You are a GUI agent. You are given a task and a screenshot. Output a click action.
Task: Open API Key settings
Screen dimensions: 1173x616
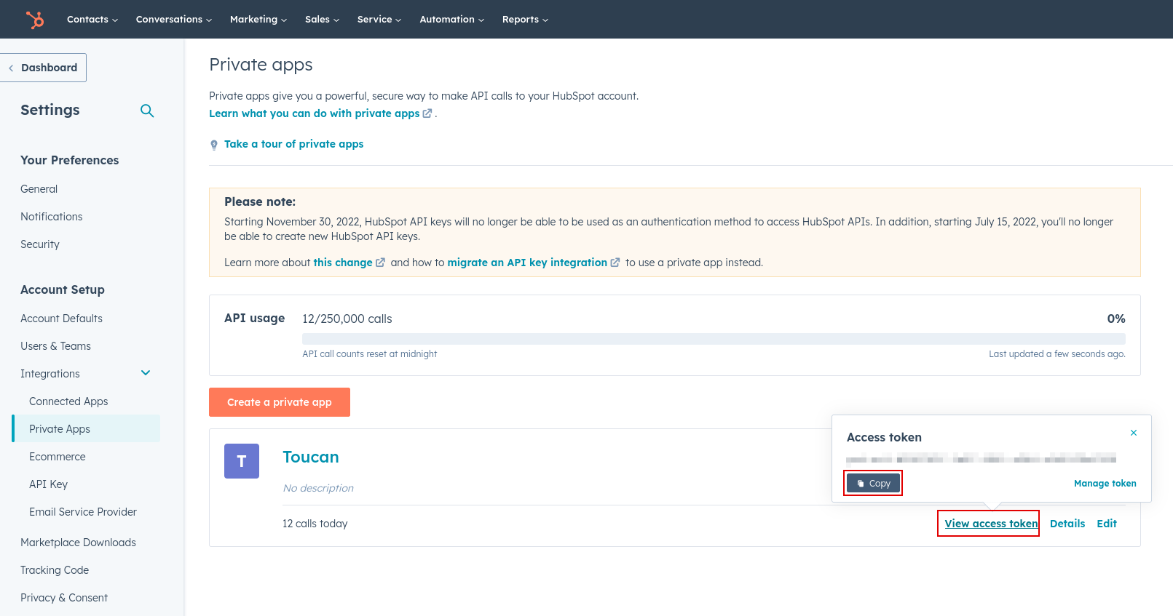(x=49, y=484)
